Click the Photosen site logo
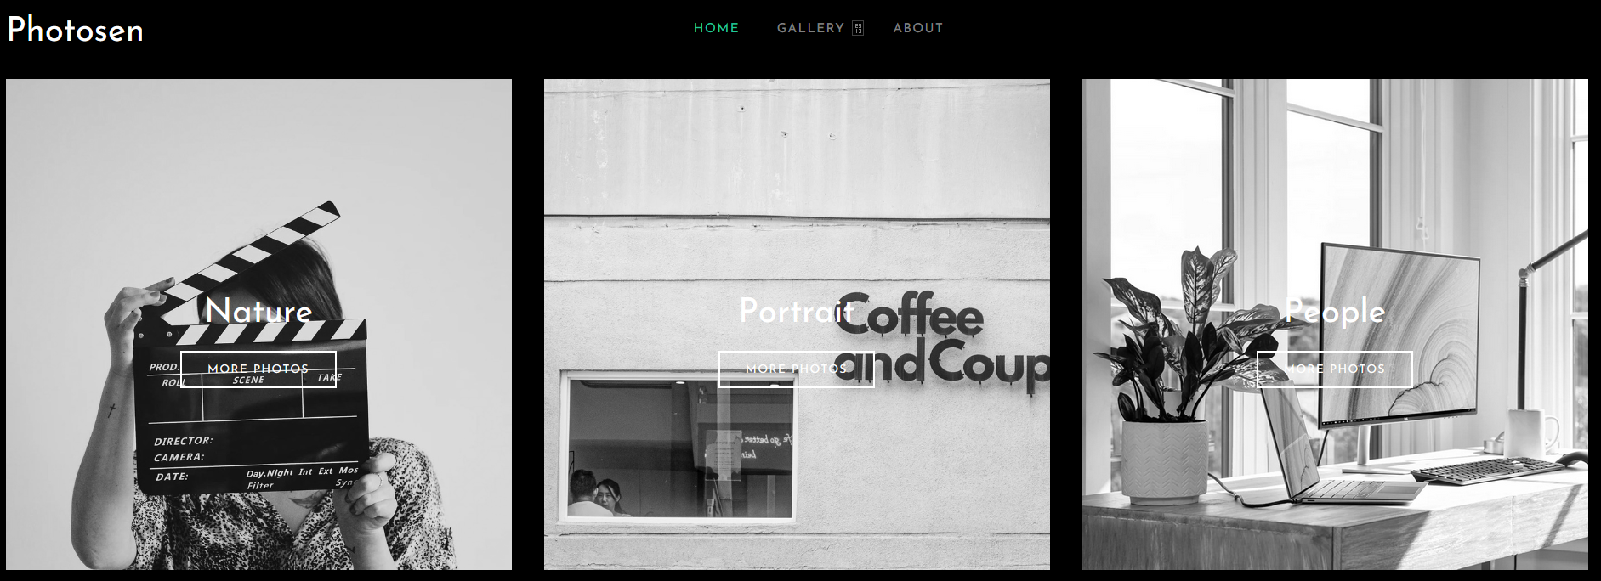The height and width of the screenshot is (581, 1601). (x=75, y=31)
